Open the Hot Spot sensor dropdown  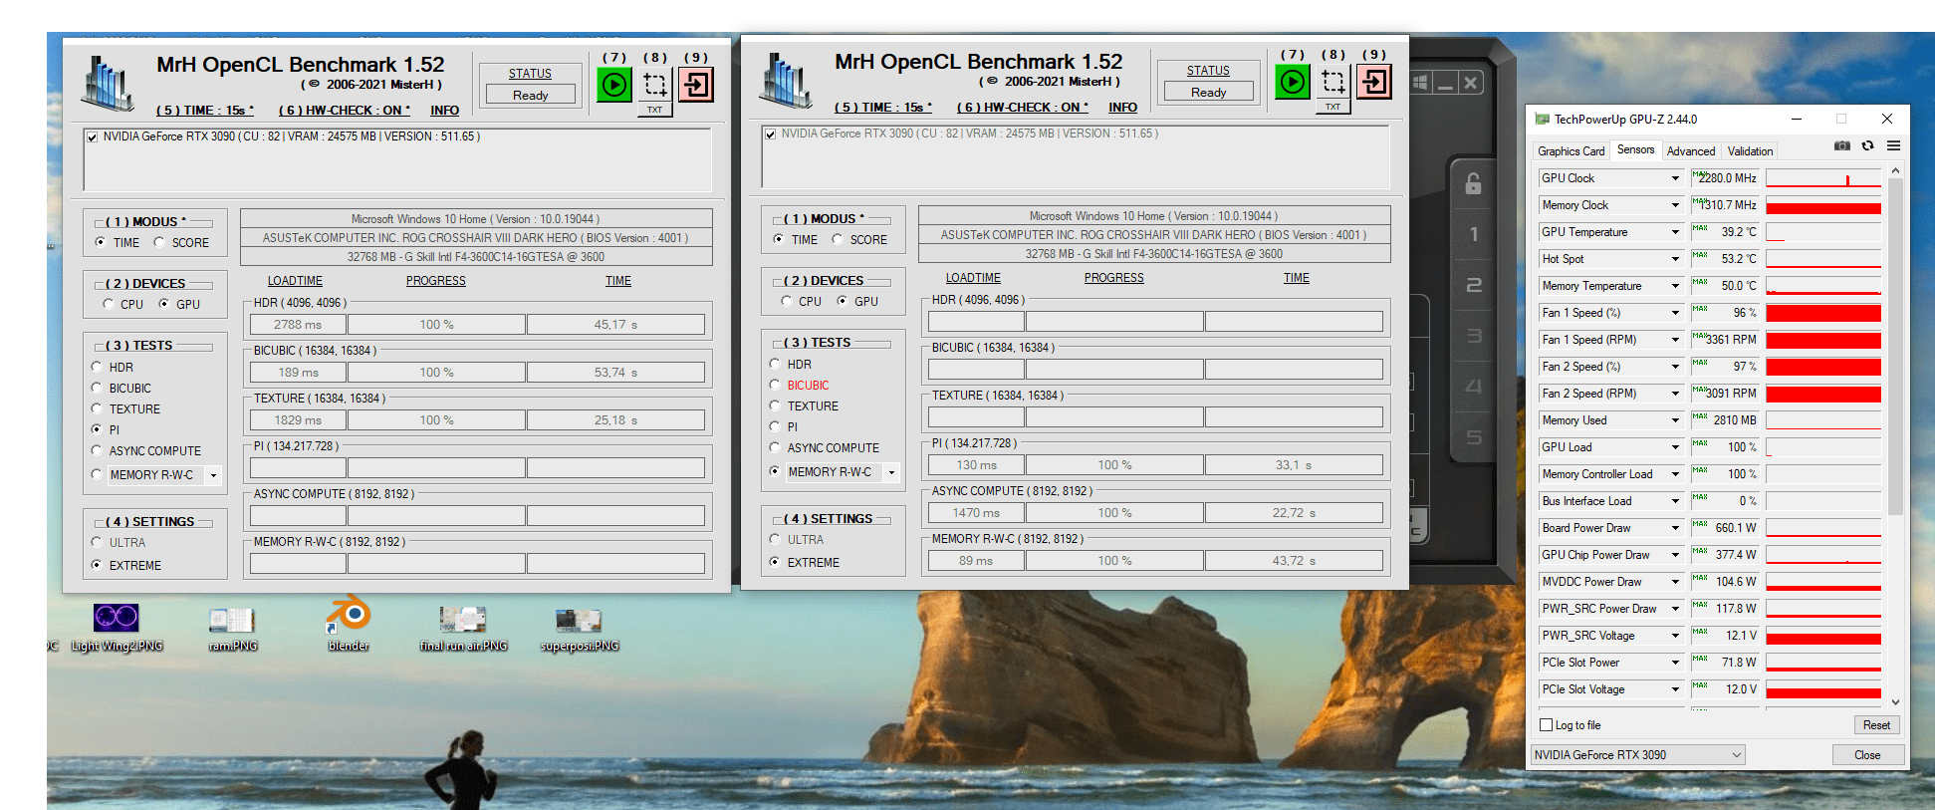1675,259
